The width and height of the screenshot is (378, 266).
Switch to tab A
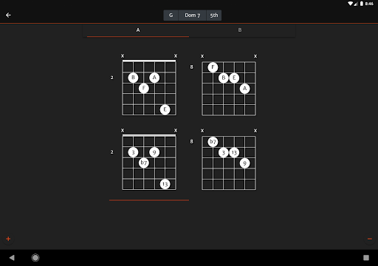point(138,30)
